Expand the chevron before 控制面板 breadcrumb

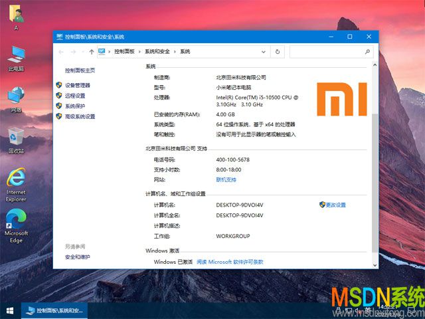coord(109,52)
